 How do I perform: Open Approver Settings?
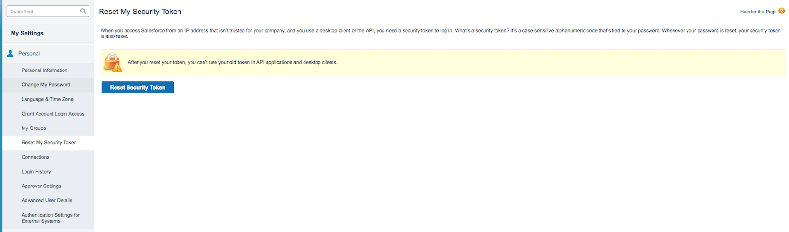[41, 186]
